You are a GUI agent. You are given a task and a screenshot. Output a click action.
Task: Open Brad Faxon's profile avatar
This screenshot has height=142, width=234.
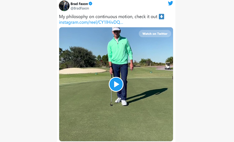pos(64,6)
